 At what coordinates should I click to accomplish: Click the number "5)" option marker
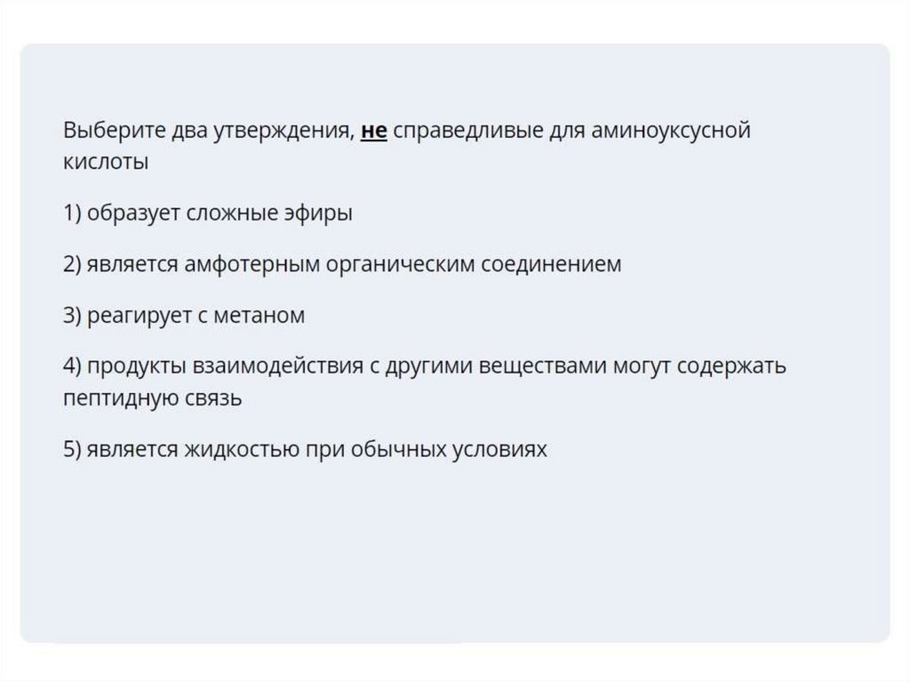point(73,450)
